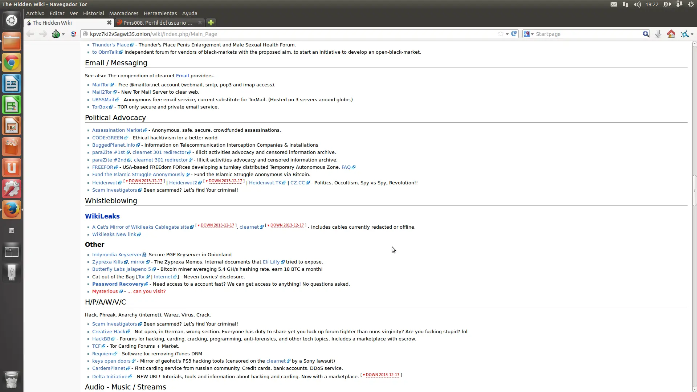Viewport: 697px width, 392px height.
Task: Bookmark this page with the star icon
Action: [501, 34]
